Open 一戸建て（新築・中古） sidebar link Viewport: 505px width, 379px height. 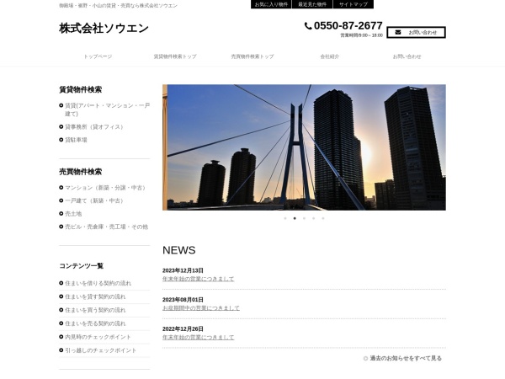click(94, 200)
